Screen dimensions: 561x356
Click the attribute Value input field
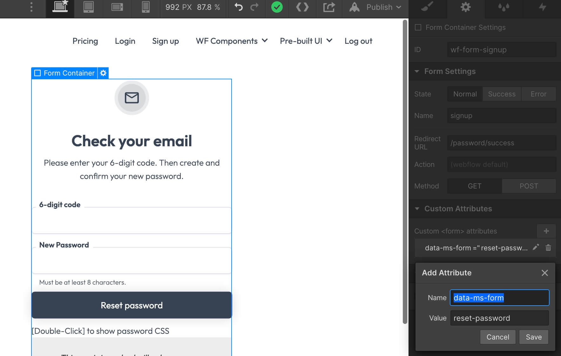(x=499, y=318)
